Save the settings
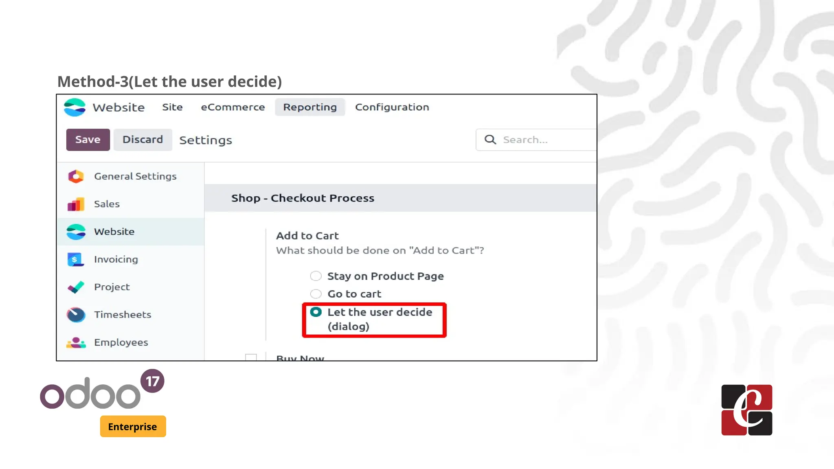834x469 pixels. (88, 140)
